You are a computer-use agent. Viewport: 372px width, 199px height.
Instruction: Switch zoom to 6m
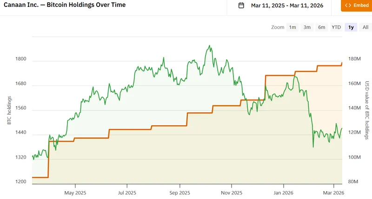(321, 27)
